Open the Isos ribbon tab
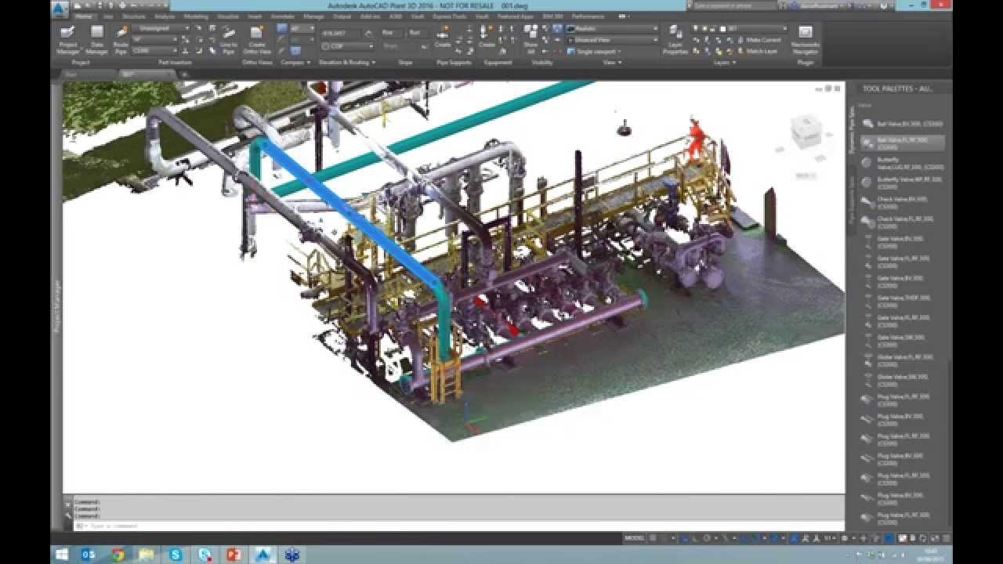1003x564 pixels. [108, 16]
